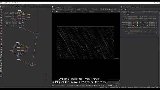Toggle blue checkbox on output row
The image size is (160, 90).
pyautogui.click(x=143, y=26)
